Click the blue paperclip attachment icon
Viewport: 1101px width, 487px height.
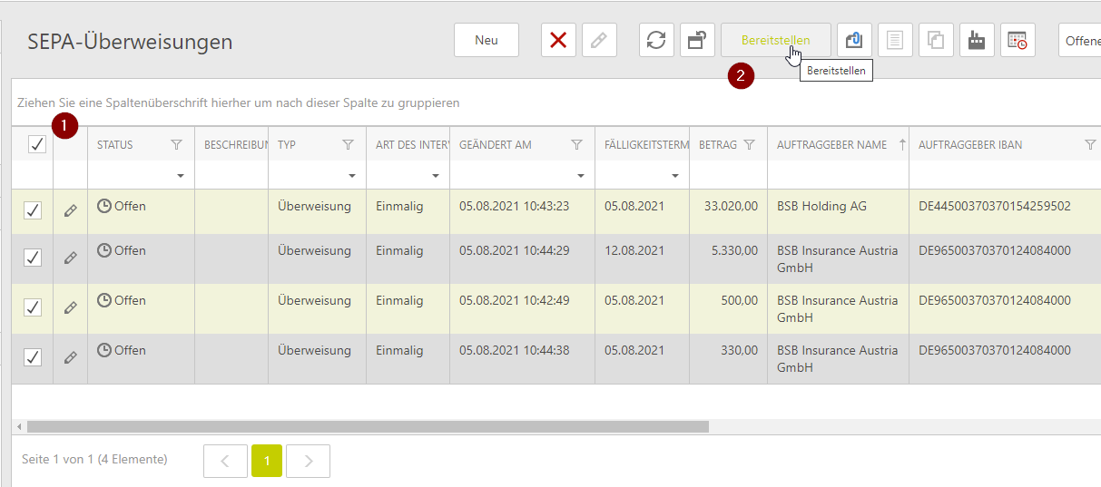pos(854,40)
